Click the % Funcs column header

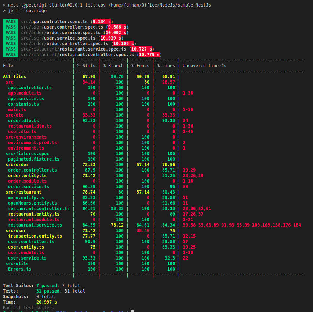(139, 65)
